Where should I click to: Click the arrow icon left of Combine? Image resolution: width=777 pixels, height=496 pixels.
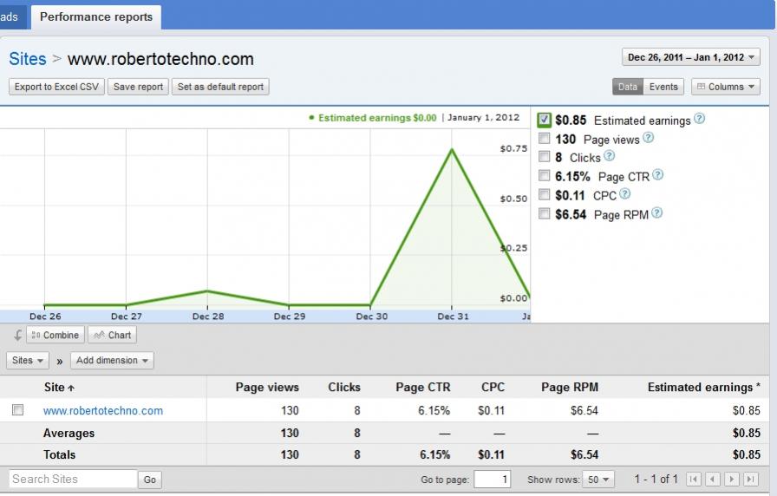click(17, 336)
